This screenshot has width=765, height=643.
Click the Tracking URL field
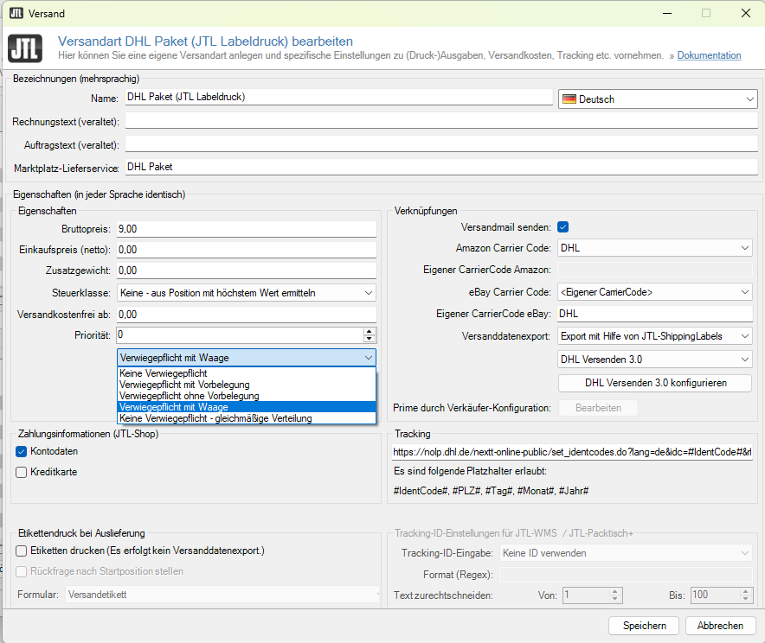pos(572,452)
